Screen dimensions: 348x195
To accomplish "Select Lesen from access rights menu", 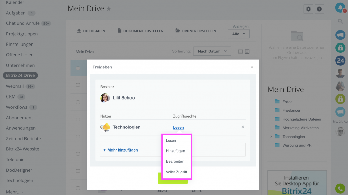I will tap(171, 140).
